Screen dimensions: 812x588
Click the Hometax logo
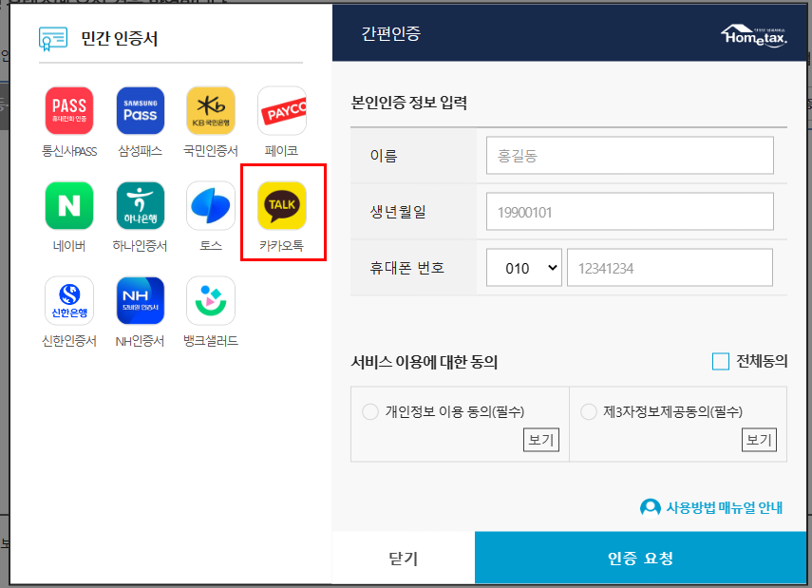[x=754, y=36]
